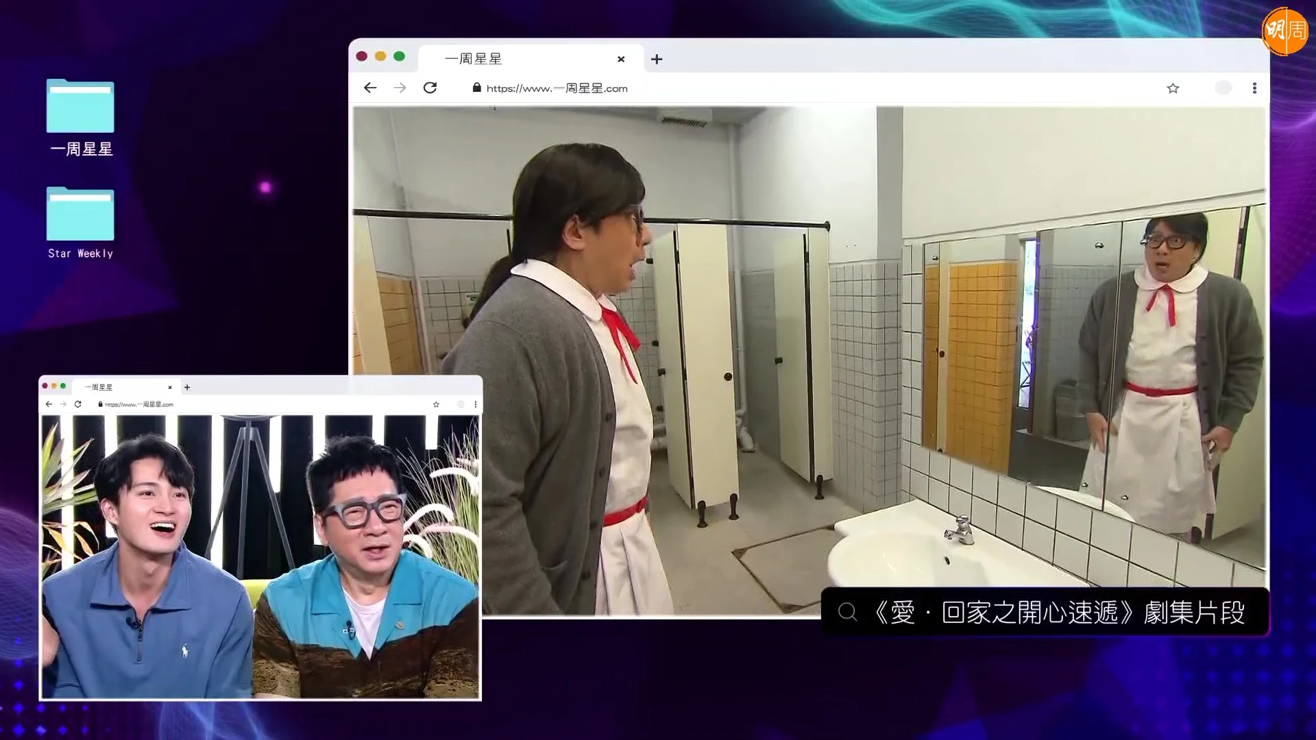Open the three-dot menu in the small browser

(x=476, y=404)
